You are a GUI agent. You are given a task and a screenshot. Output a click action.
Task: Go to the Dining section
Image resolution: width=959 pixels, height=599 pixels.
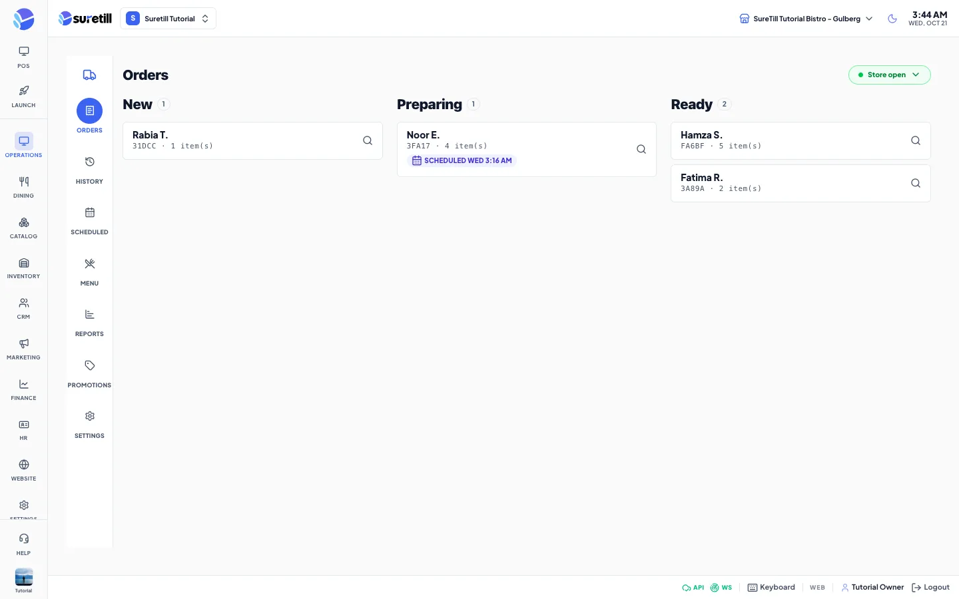[x=23, y=187]
